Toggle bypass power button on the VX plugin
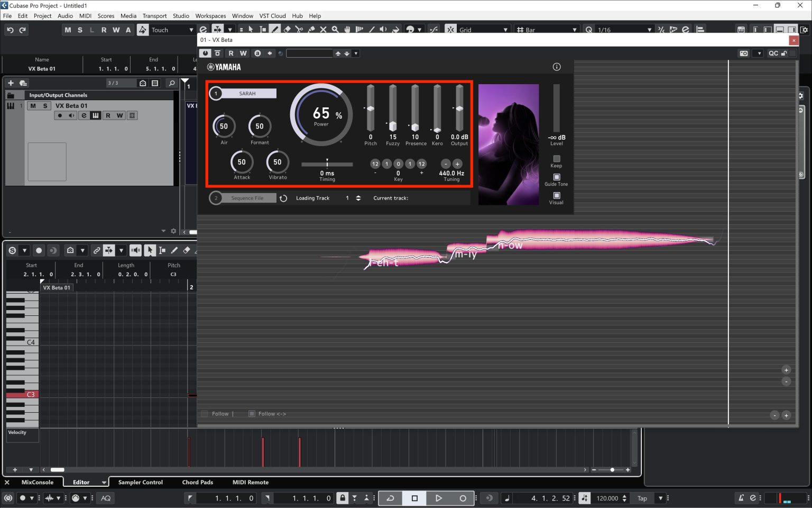This screenshot has height=508, width=812. (x=205, y=53)
